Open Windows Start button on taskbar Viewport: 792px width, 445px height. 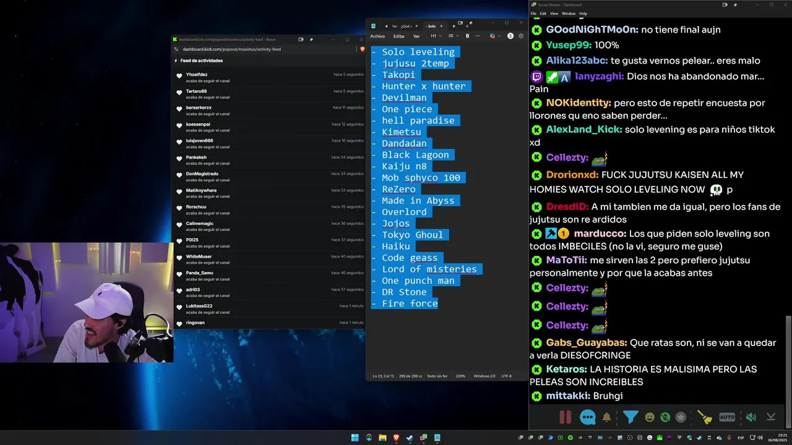(355, 438)
